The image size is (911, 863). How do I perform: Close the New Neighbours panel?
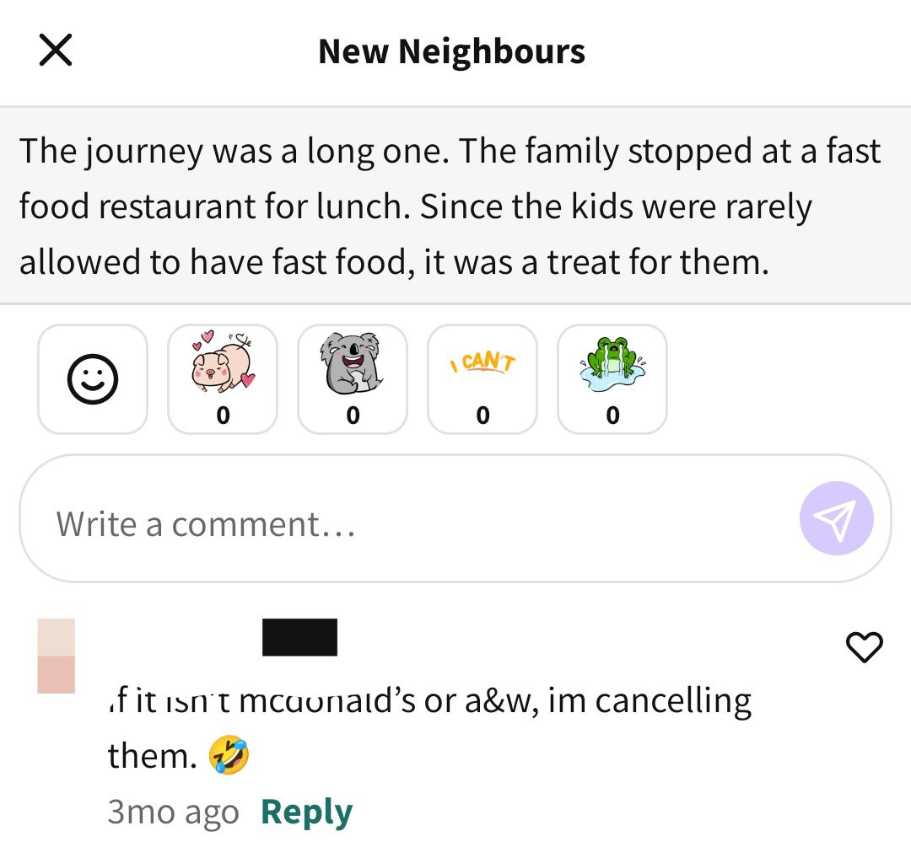tap(56, 50)
